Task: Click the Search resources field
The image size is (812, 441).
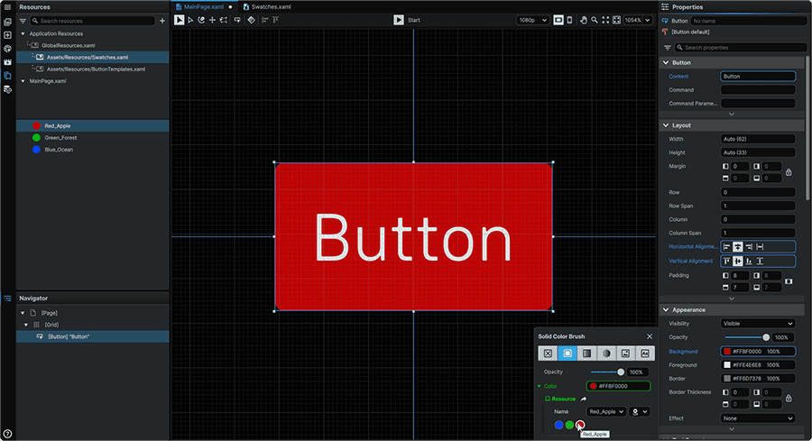Action: click(93, 21)
